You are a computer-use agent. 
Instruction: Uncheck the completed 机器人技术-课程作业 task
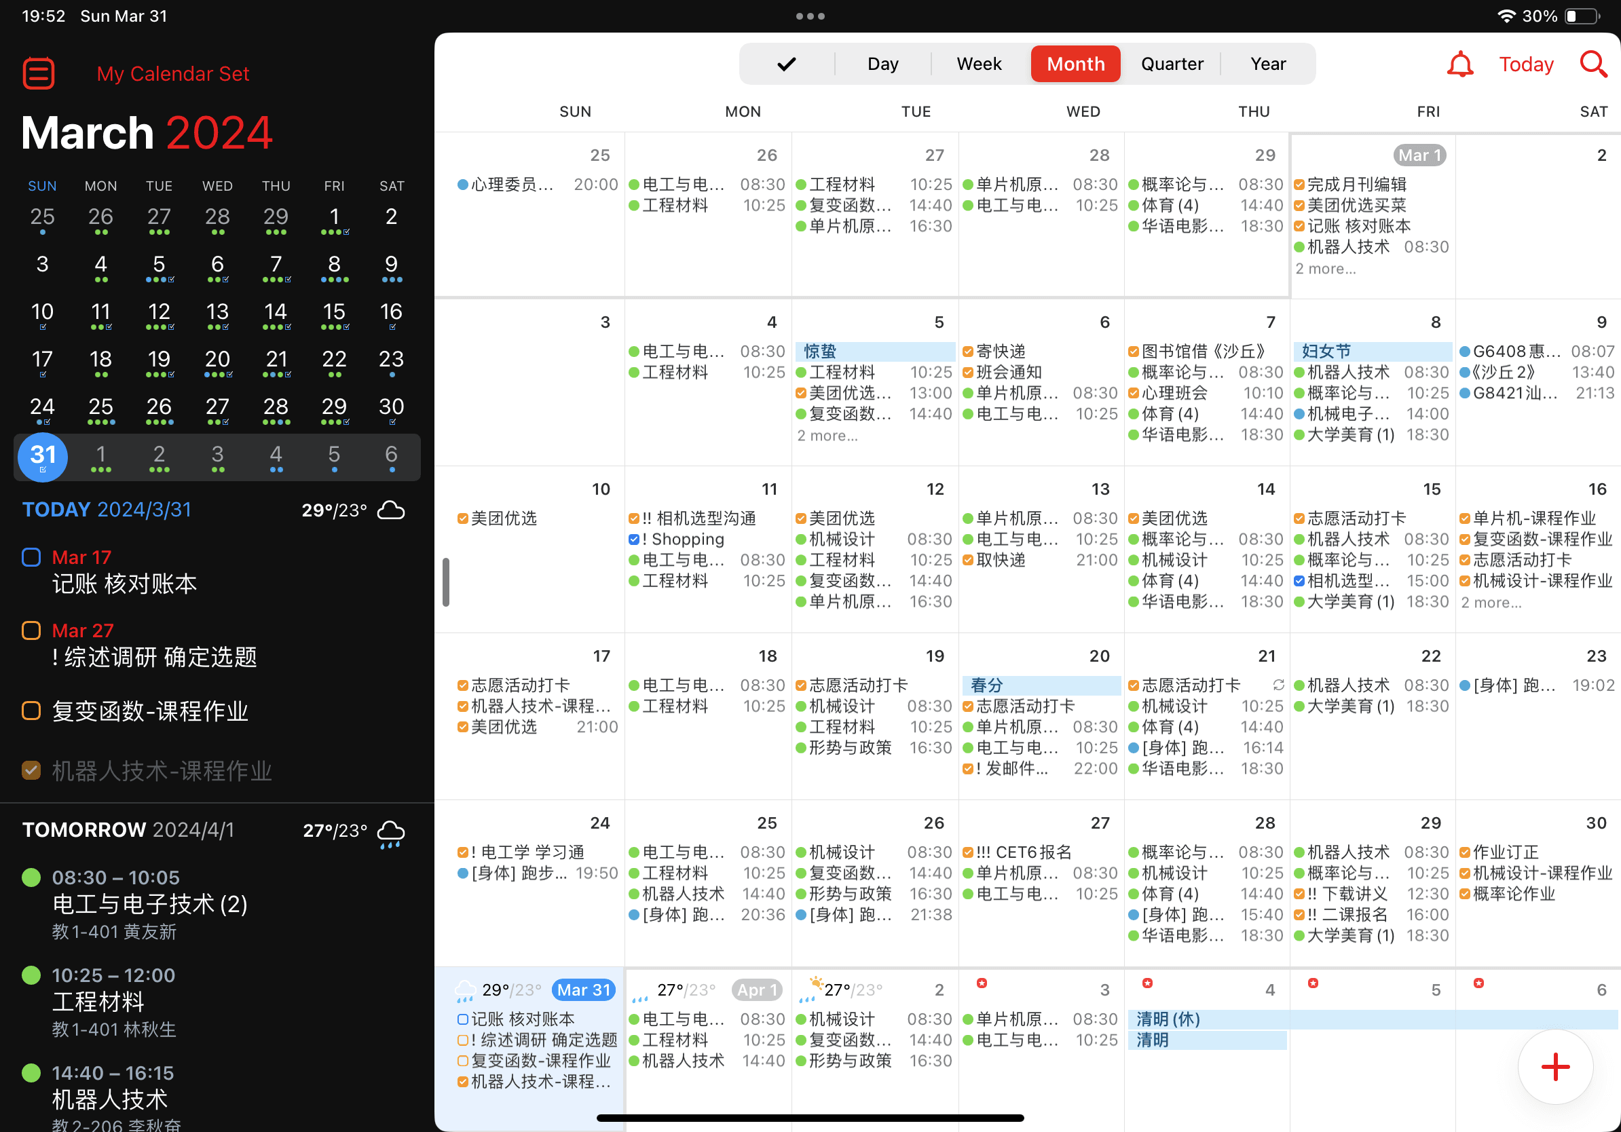pyautogui.click(x=31, y=770)
